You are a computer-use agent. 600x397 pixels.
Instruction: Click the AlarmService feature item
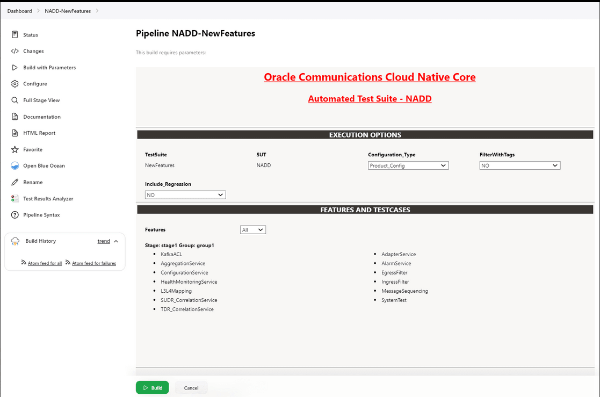[x=396, y=263]
